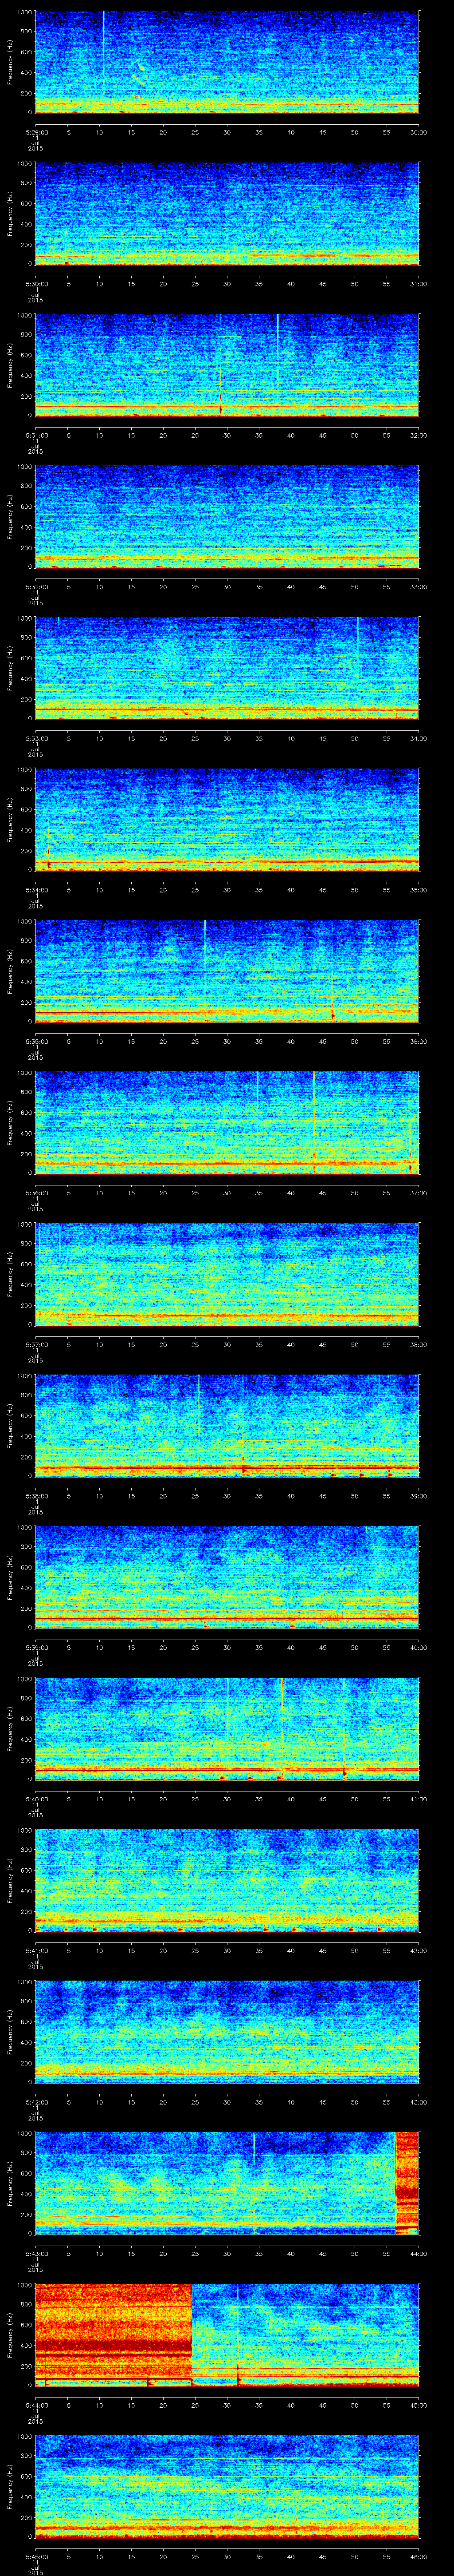
Task: Click the 5:32:00 start time label
Action: (36, 586)
